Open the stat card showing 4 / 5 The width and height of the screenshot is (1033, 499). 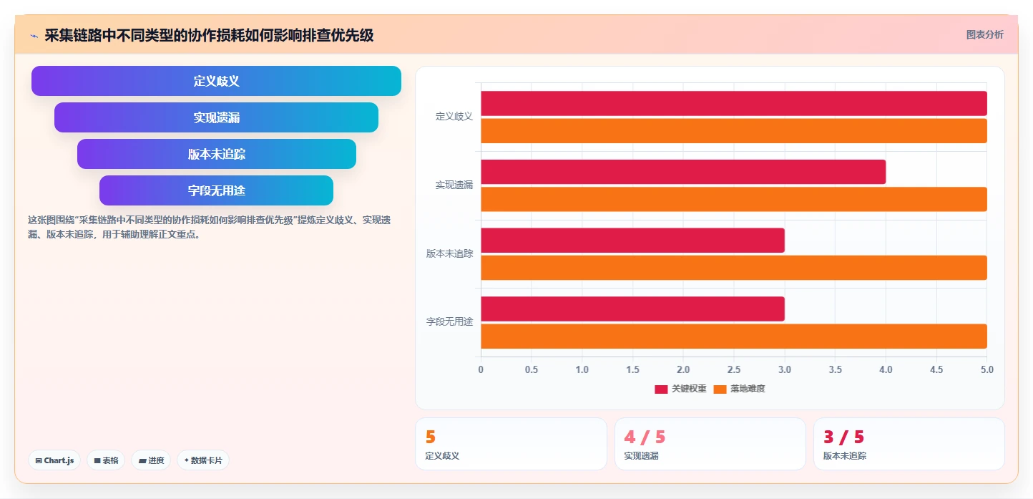pyautogui.click(x=710, y=444)
